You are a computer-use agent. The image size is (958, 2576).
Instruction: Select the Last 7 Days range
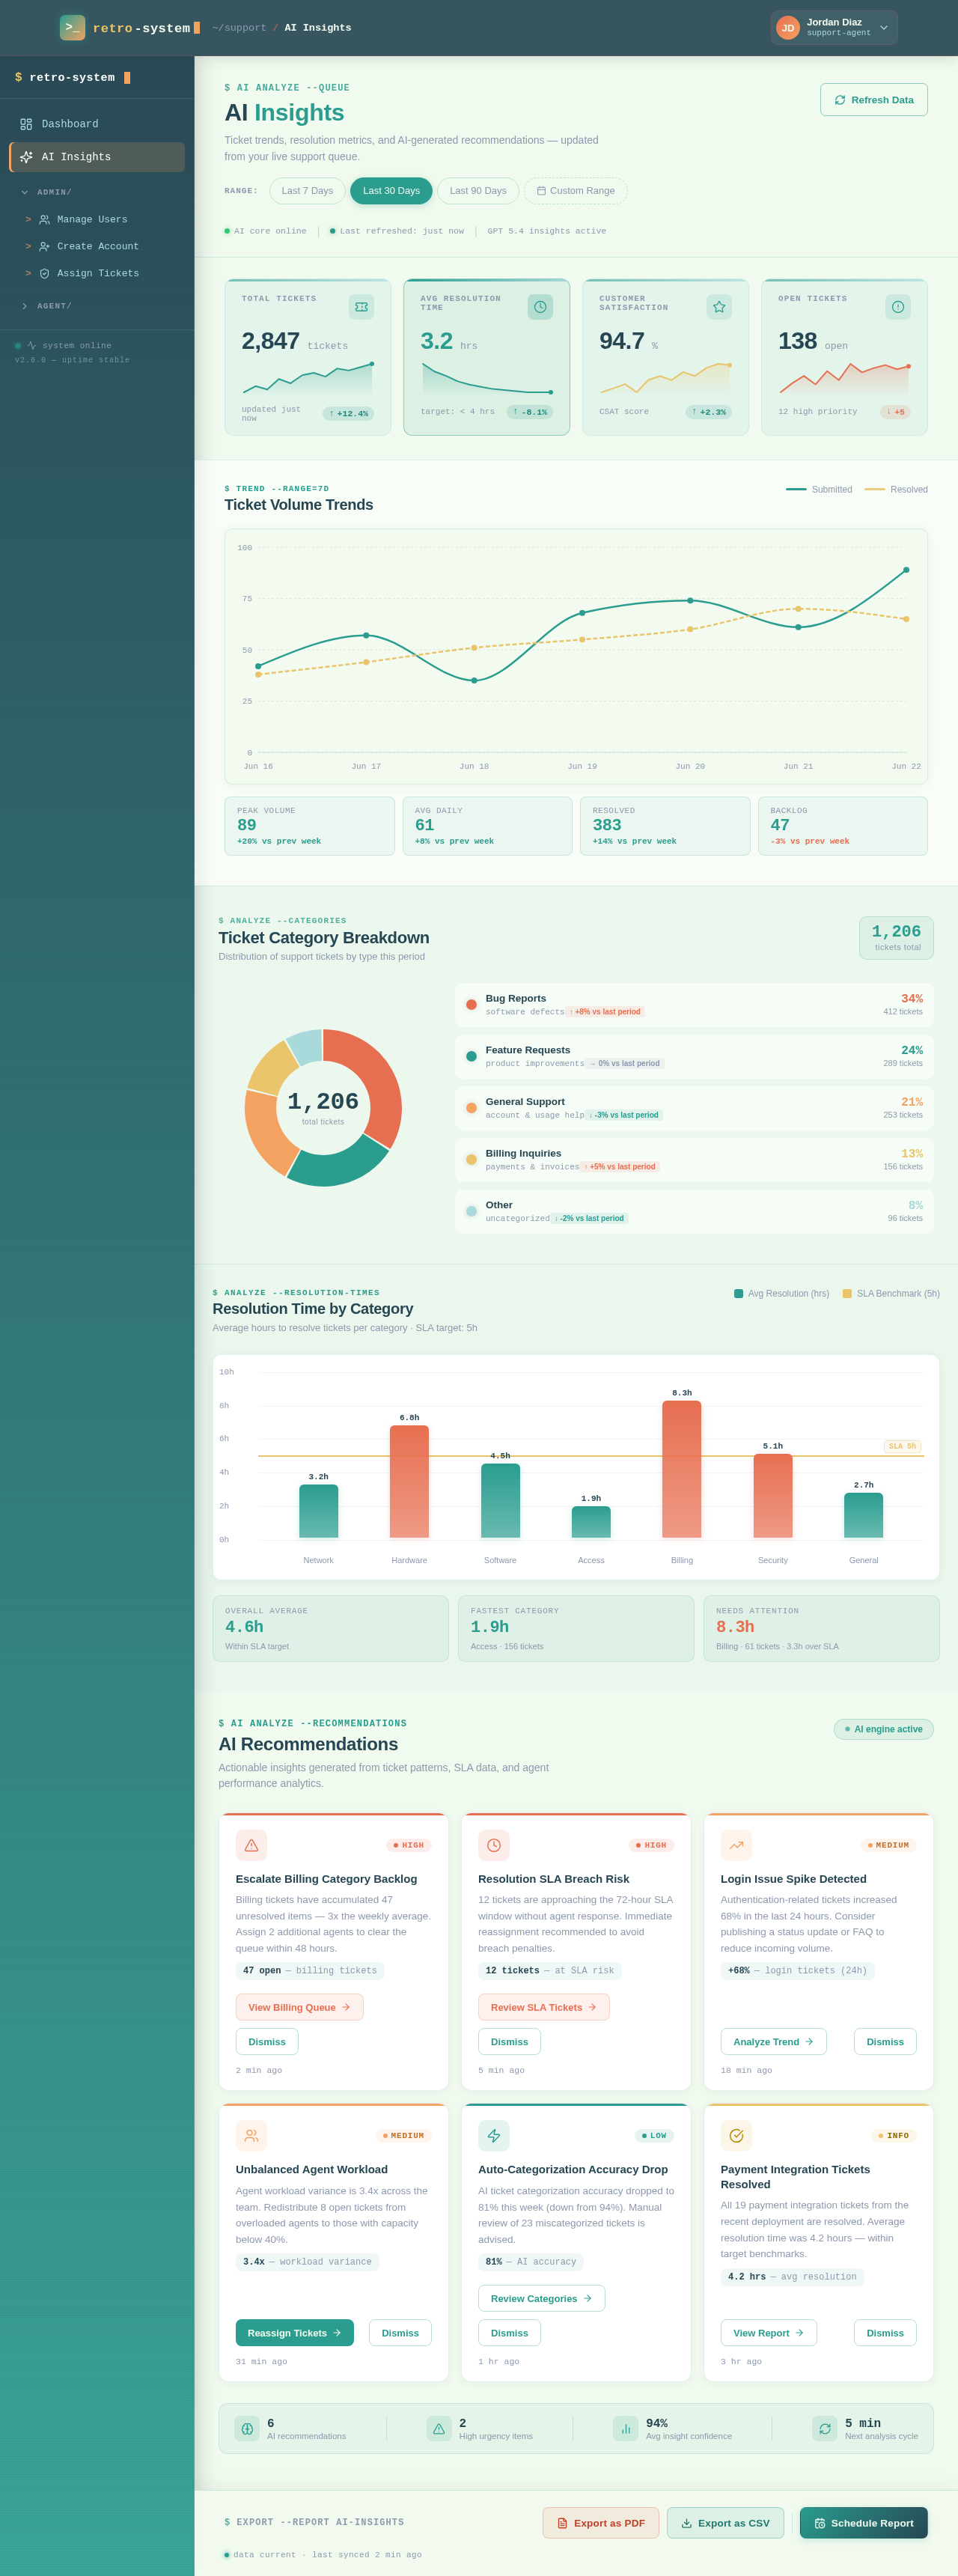307,191
